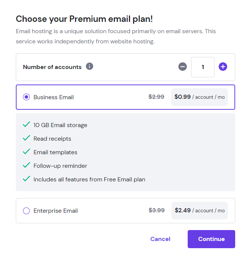Click the number of accounts input field
Screen dimensions: 251x264
(203, 67)
